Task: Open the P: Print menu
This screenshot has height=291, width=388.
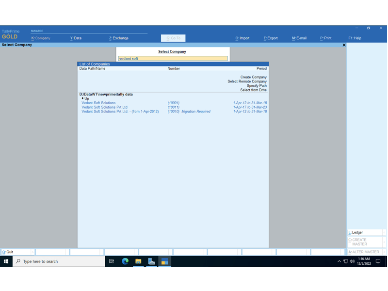Action: click(325, 38)
